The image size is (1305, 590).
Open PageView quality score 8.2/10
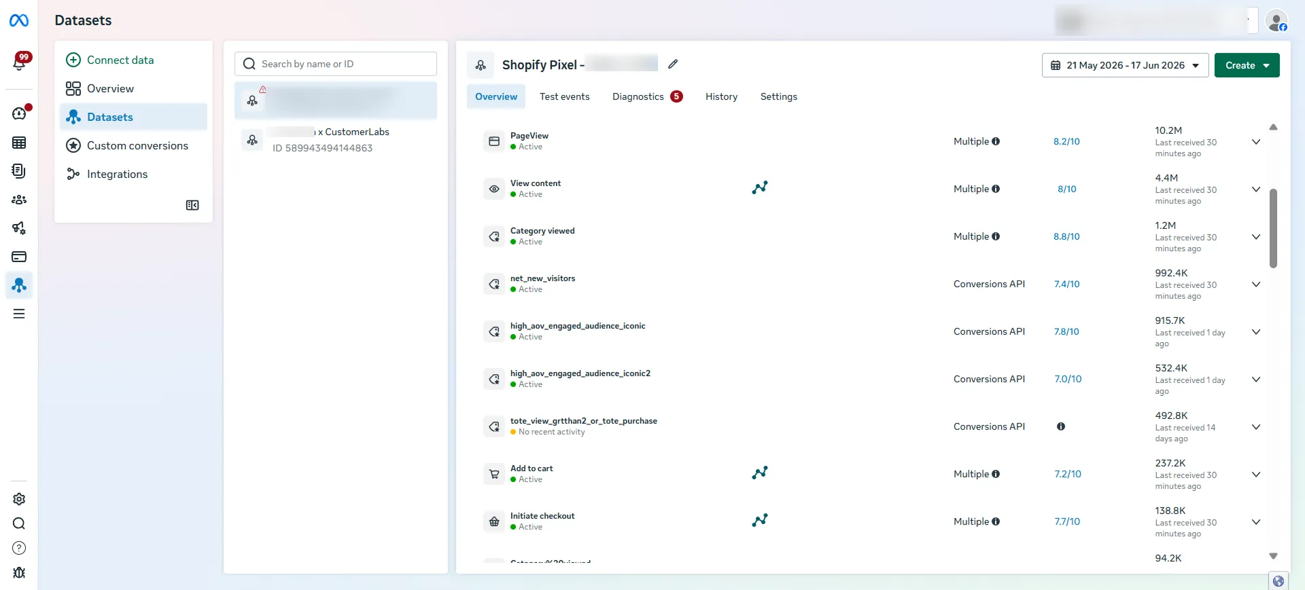point(1066,141)
